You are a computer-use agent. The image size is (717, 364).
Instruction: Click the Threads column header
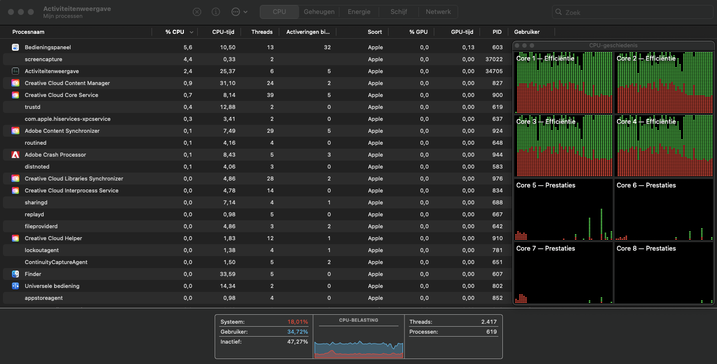[x=262, y=32]
